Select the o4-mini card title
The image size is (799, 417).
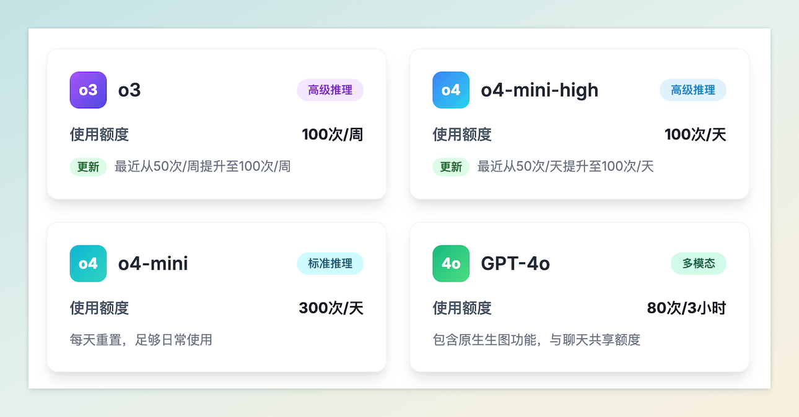click(153, 264)
